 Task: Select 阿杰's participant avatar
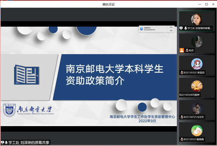(197, 42)
